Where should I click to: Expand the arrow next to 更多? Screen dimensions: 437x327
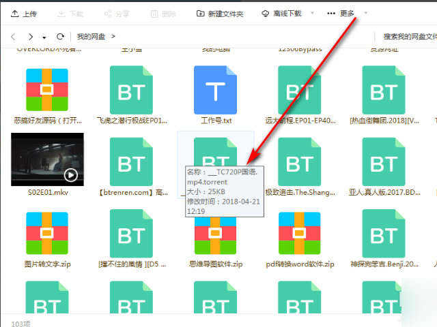[366, 13]
